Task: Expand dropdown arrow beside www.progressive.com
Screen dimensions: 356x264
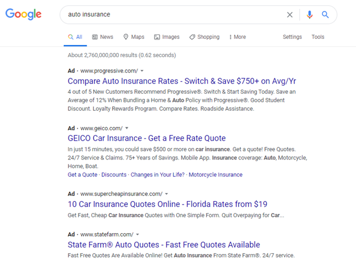Action: tap(142, 71)
